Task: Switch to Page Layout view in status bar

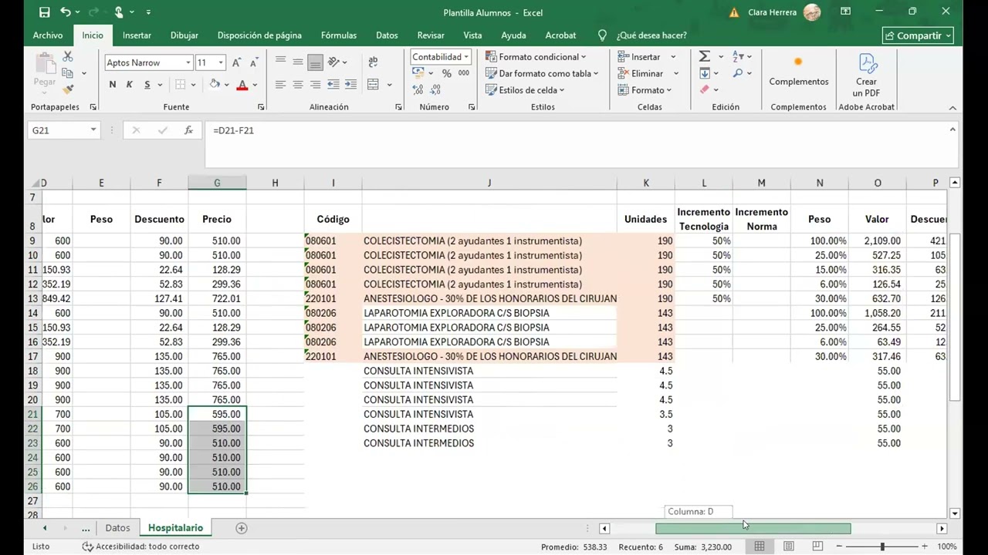Action: coord(788,547)
